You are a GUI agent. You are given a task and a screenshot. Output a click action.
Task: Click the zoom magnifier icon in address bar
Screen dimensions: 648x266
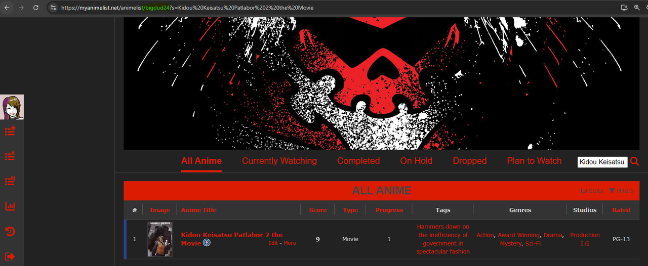point(637,8)
